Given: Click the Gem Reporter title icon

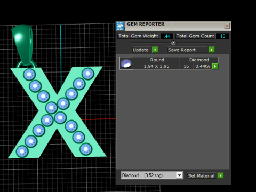Looking at the screenshot, I should 120,26.
